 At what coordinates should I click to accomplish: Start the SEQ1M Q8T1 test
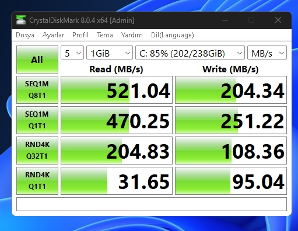pyautogui.click(x=37, y=90)
